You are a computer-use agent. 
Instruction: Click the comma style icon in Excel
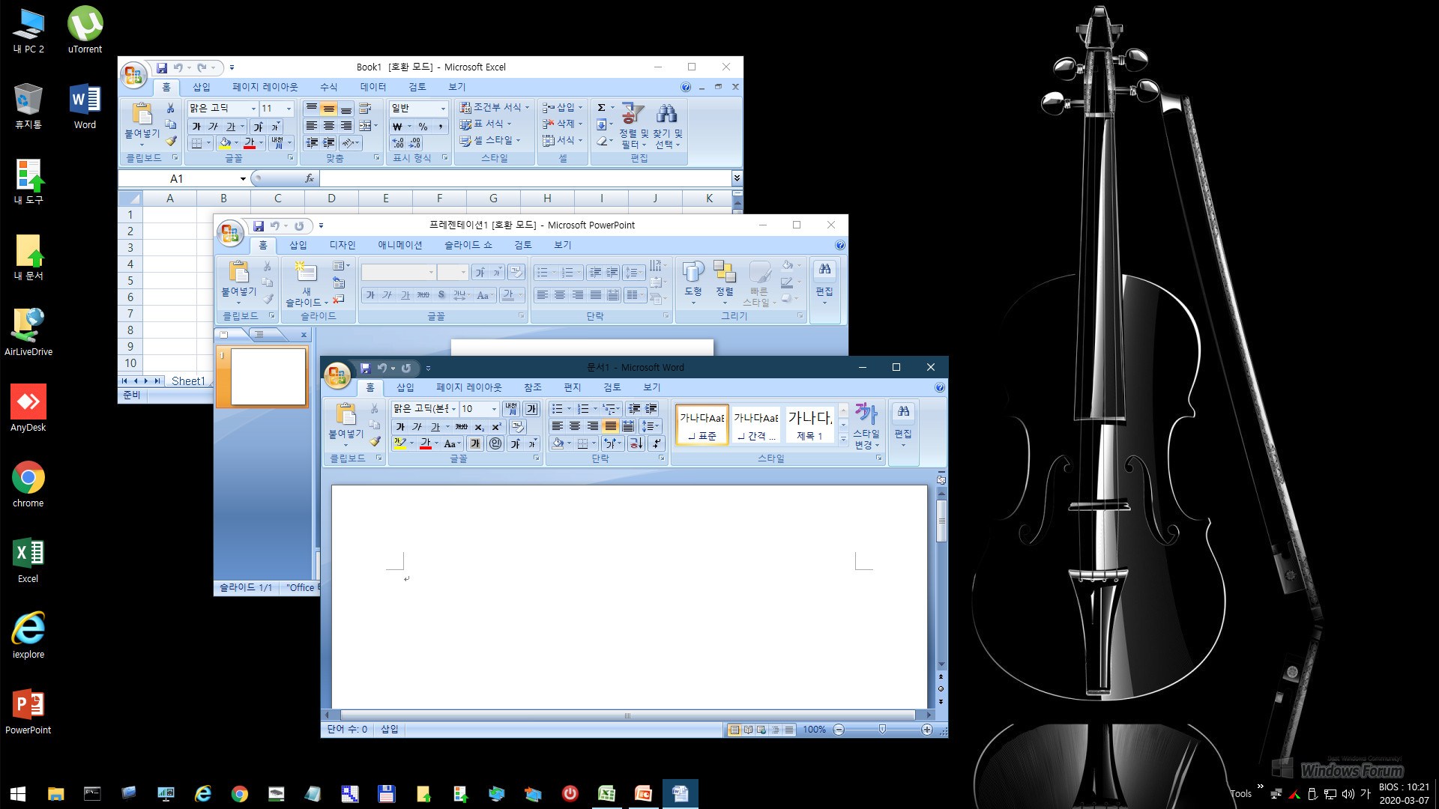coord(440,126)
